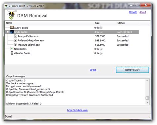Click the title bar application icon

(6, 6)
